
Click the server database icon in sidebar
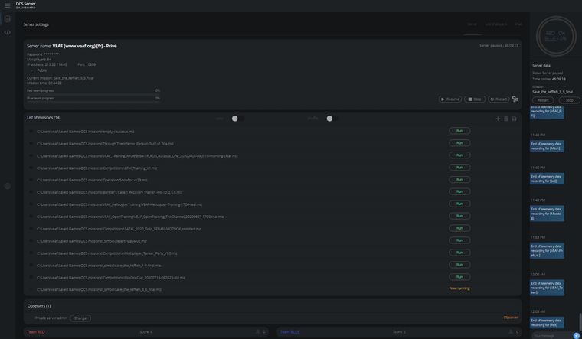pos(8,19)
